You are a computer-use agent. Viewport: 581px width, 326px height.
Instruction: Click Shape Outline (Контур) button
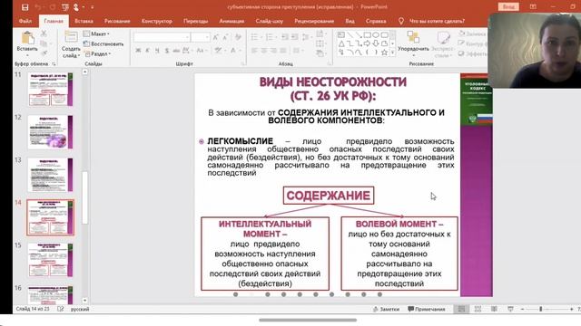[472, 43]
